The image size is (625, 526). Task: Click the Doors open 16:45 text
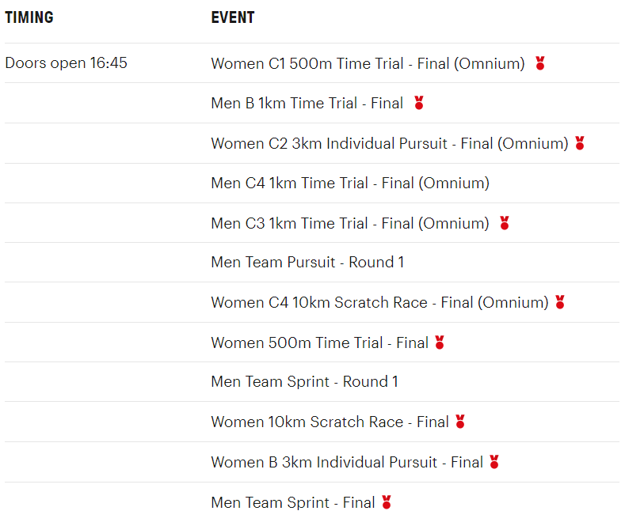click(67, 63)
